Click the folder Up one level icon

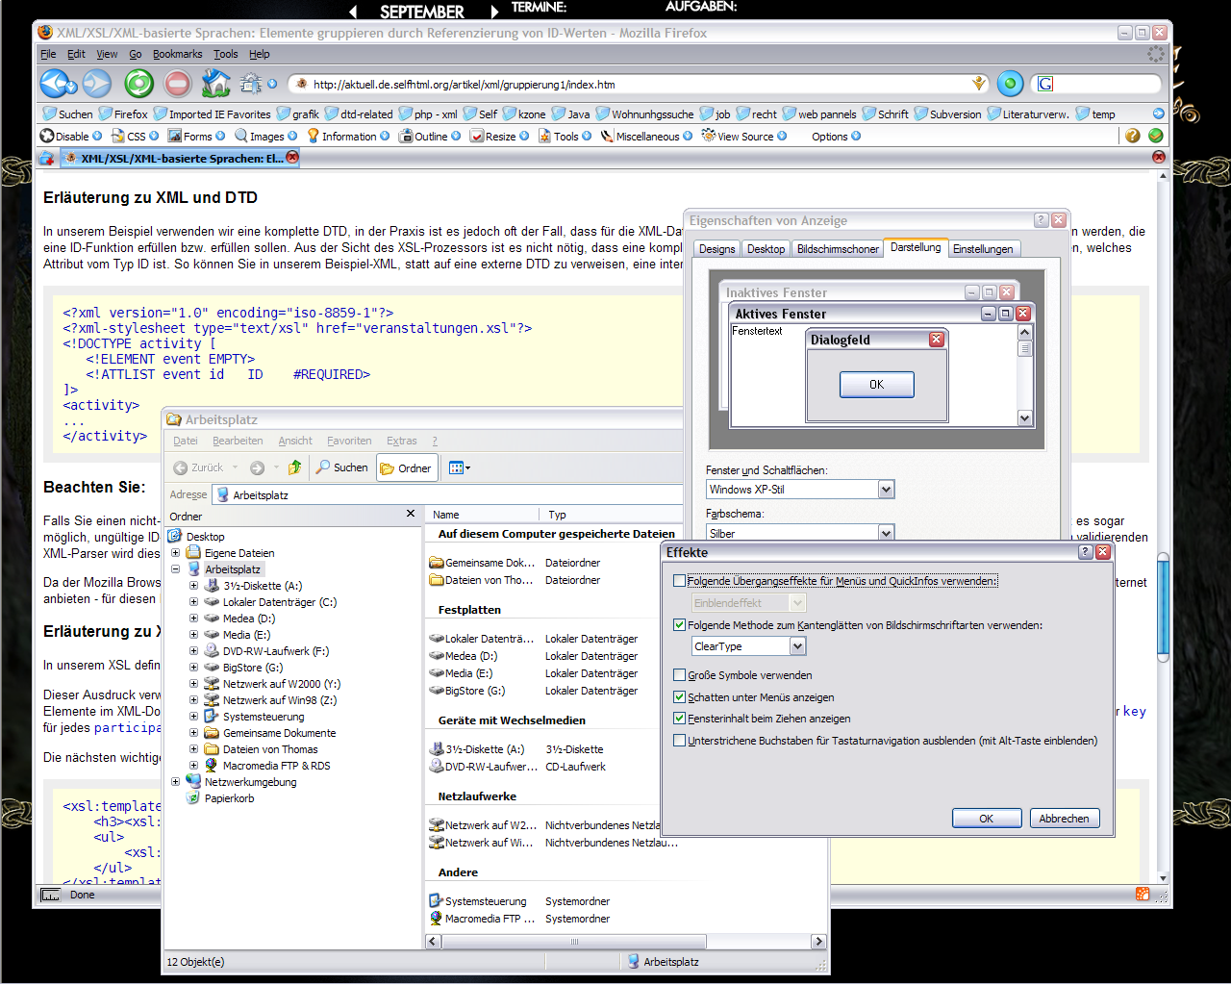point(295,467)
